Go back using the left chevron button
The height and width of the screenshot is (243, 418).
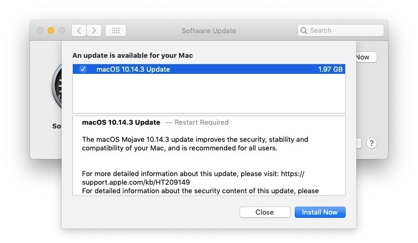pos(79,31)
